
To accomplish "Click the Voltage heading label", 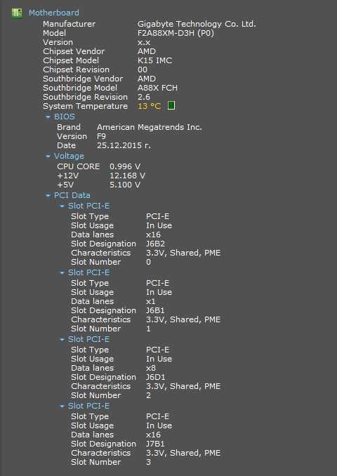I will [x=69, y=156].
